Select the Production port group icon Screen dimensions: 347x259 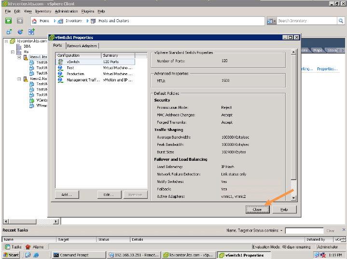coord(60,74)
